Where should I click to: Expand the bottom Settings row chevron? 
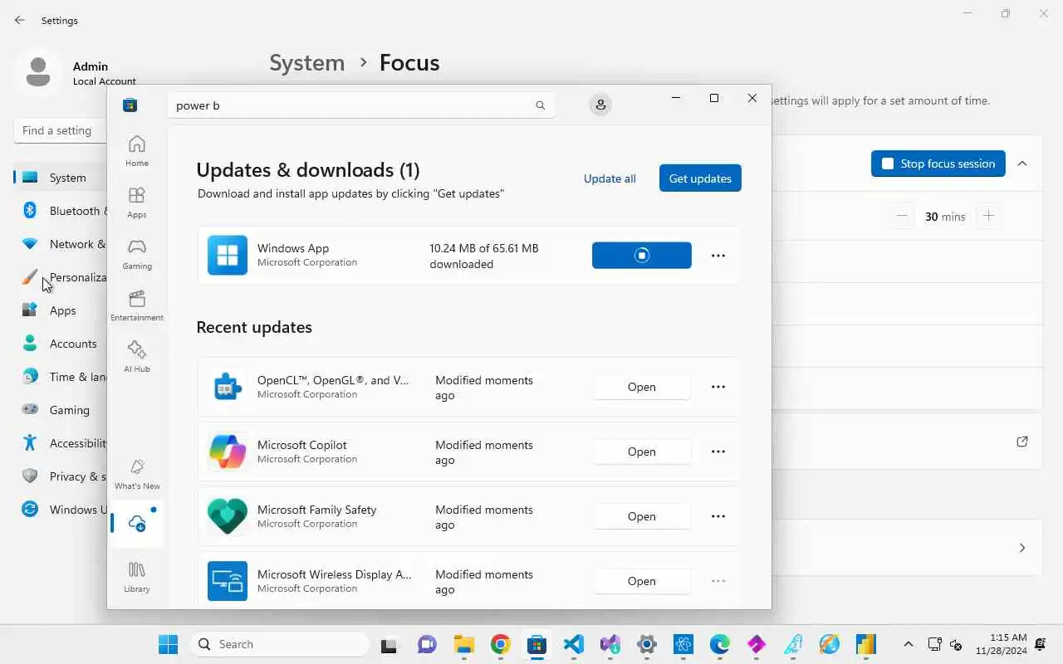1022,548
